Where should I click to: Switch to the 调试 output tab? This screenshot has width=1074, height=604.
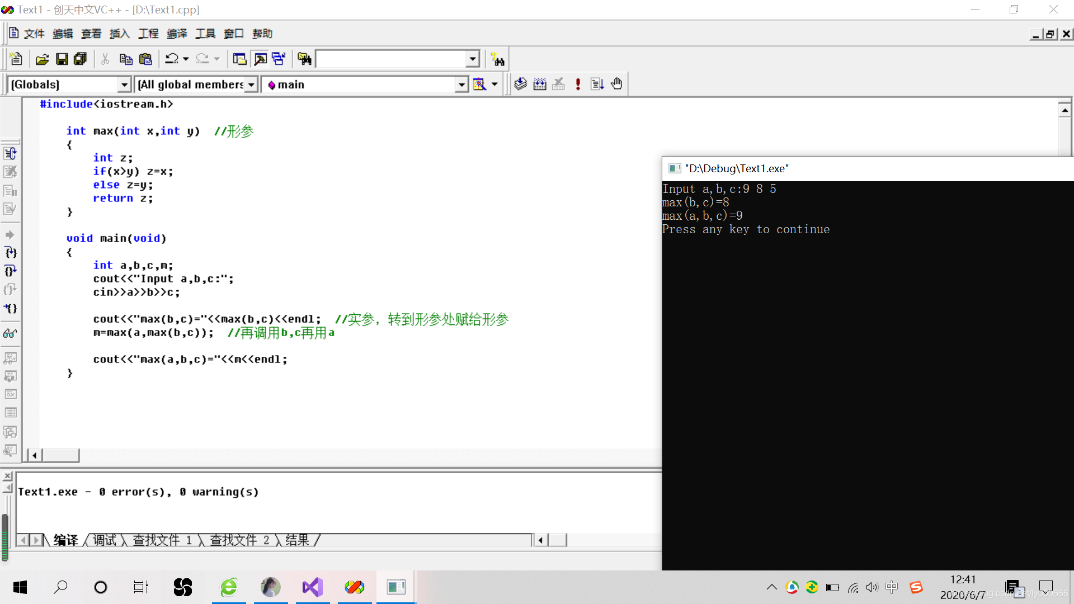click(x=105, y=540)
